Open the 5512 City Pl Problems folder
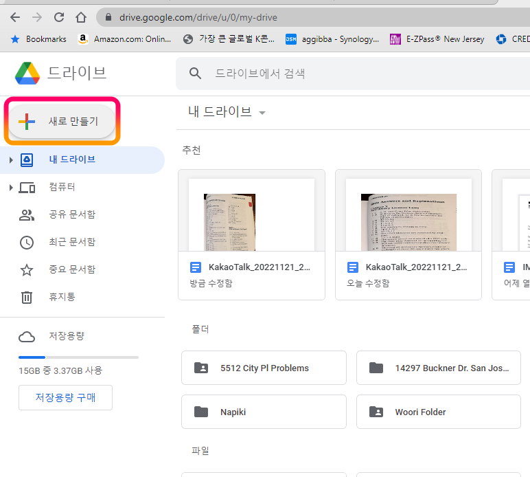530x477 pixels. (264, 368)
